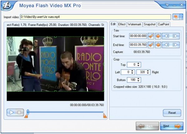Click the playback time counter text
Image resolution: width=187 pixels, height=134 pixels.
pyautogui.click(x=87, y=105)
